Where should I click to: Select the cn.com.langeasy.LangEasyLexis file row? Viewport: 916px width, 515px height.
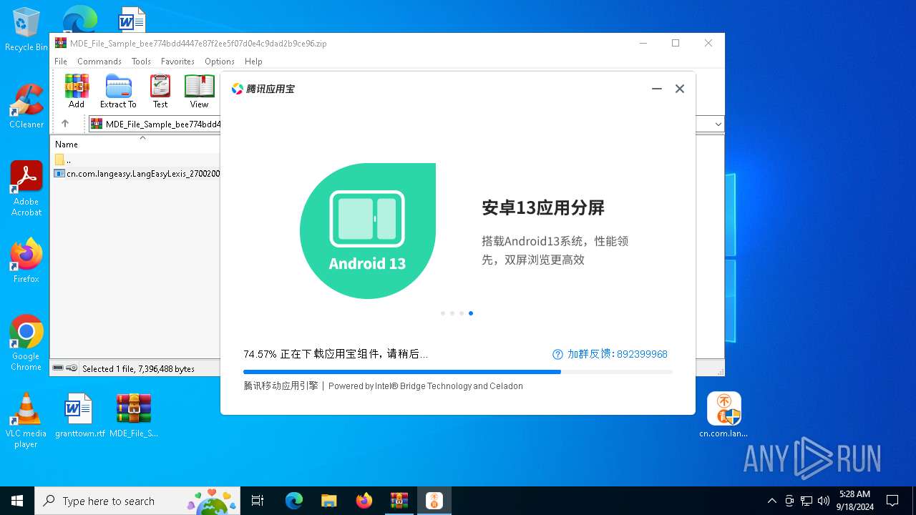click(x=136, y=173)
